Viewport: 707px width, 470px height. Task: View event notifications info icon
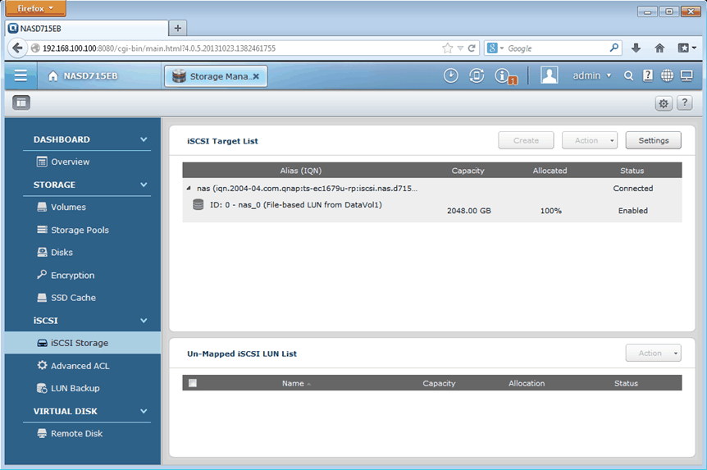pos(504,75)
